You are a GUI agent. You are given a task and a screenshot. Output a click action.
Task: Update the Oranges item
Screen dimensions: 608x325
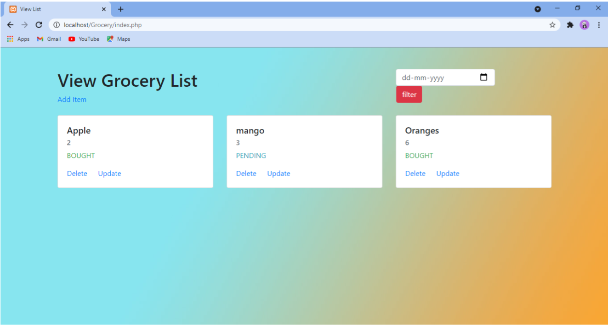pyautogui.click(x=448, y=174)
